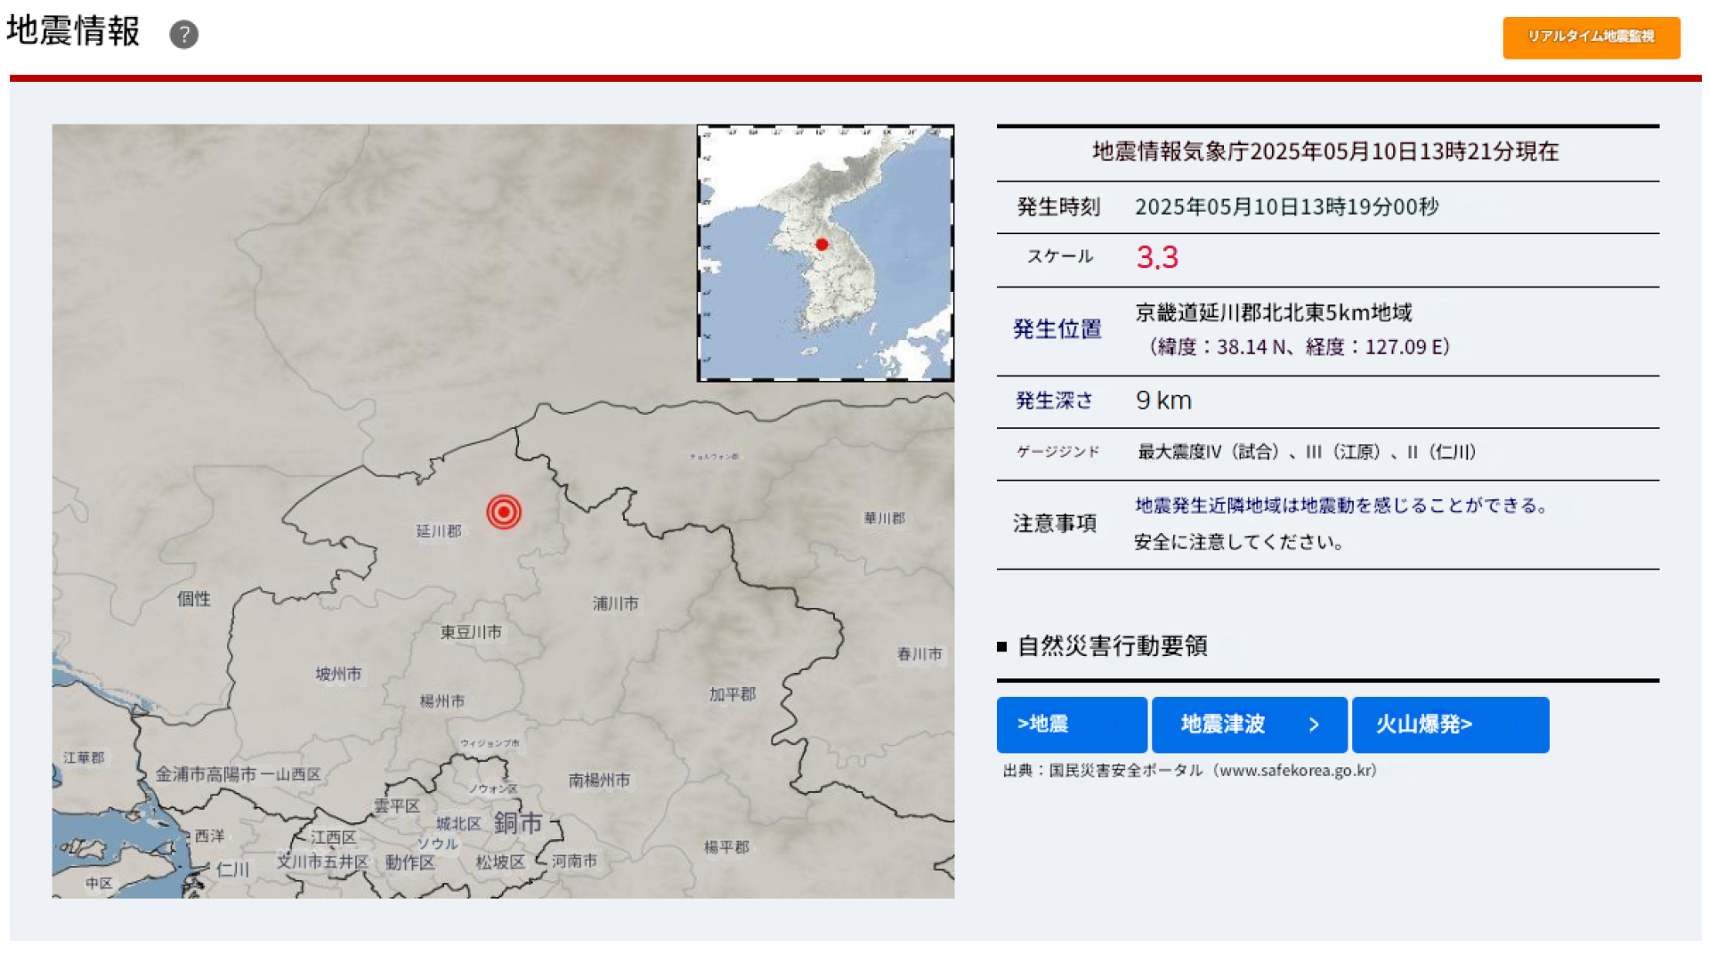Click the magnitude value 3.3
This screenshot has height=955, width=1709.
(x=1157, y=258)
